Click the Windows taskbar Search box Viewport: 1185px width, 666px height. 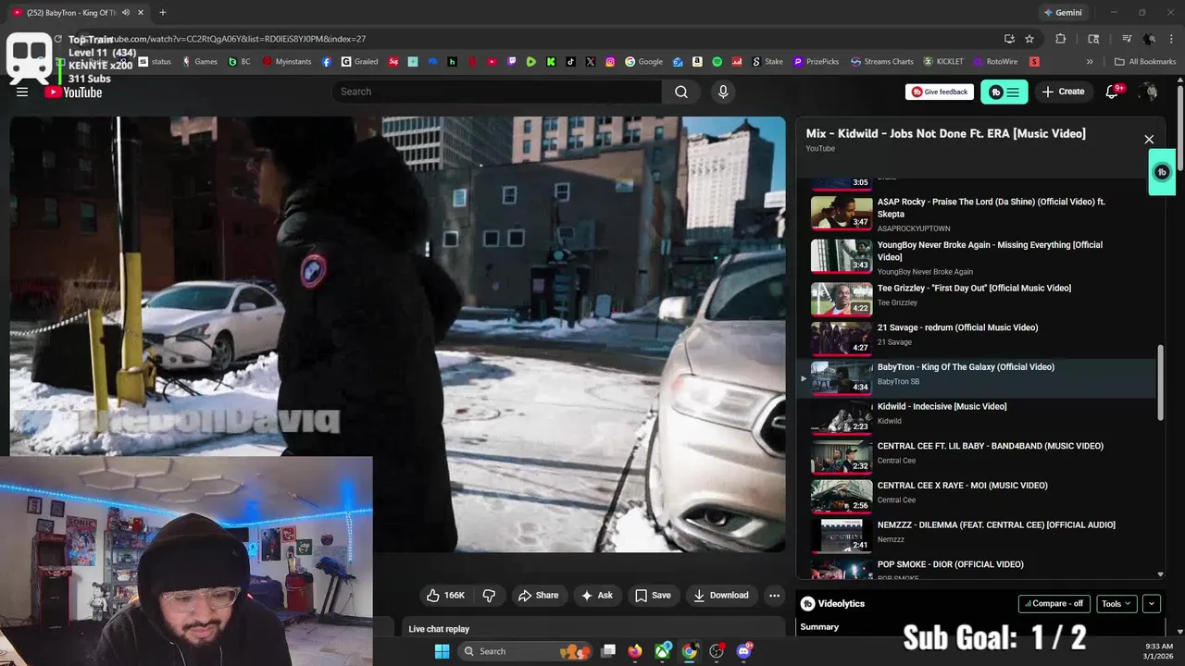(x=524, y=651)
